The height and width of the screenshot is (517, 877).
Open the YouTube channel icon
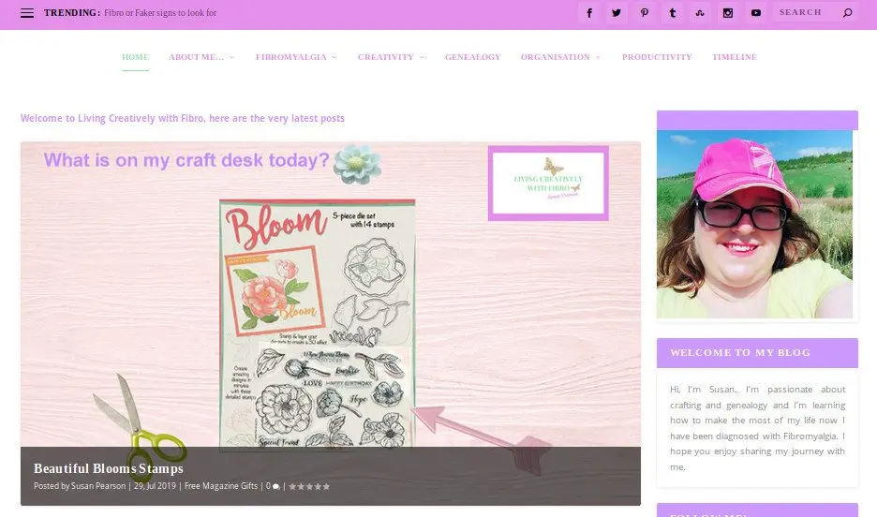point(755,13)
